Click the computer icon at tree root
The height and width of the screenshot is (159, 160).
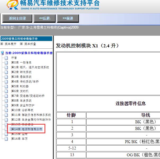click(2, 53)
